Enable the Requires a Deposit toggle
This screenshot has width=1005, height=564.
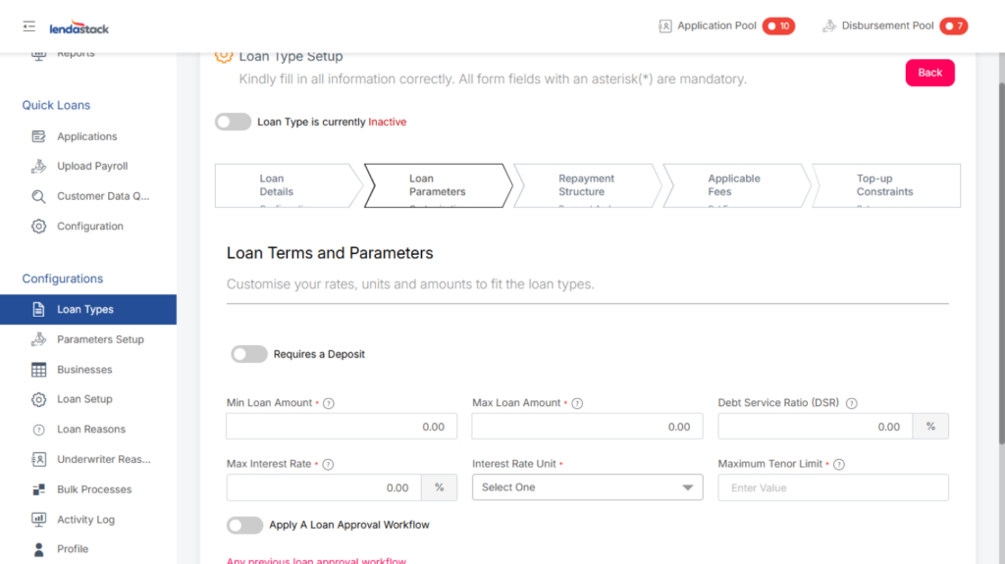[249, 354]
